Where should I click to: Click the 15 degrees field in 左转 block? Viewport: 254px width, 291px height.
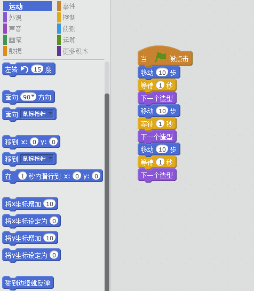point(37,69)
